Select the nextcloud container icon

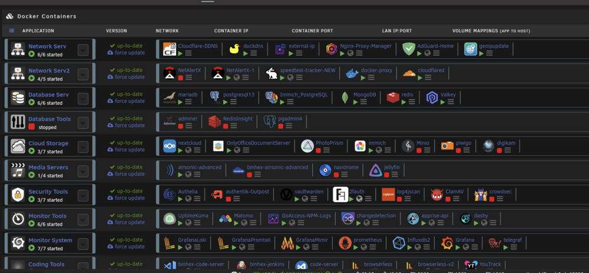click(170, 146)
